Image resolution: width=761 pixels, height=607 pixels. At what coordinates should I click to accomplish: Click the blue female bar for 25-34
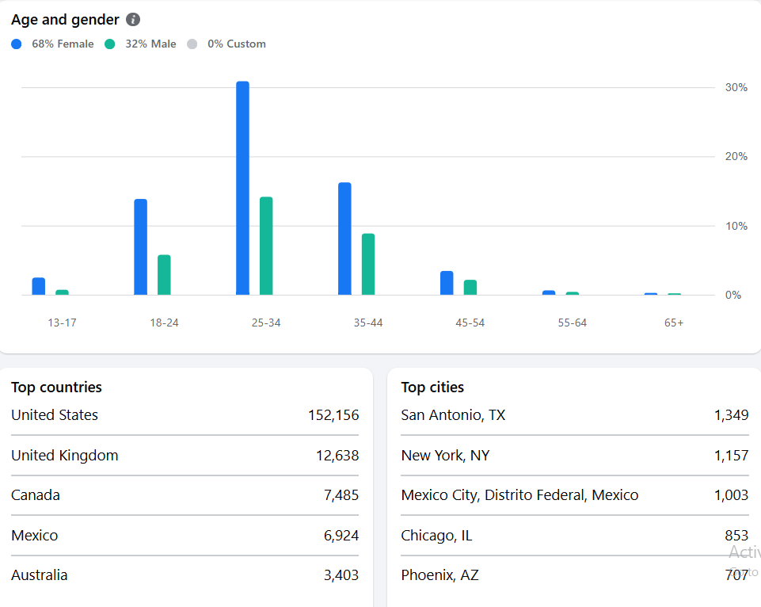click(x=242, y=189)
